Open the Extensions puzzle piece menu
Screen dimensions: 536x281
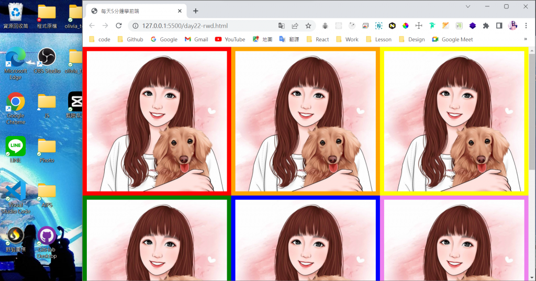coord(486,26)
